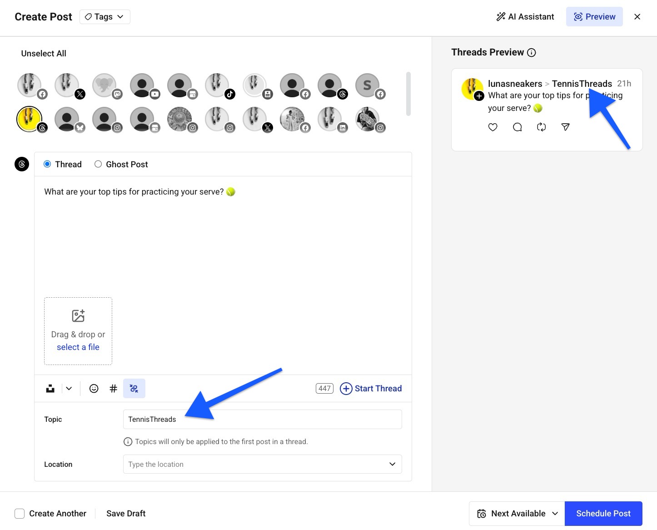Select the Ghost Post option
657x530 pixels.
click(x=98, y=164)
